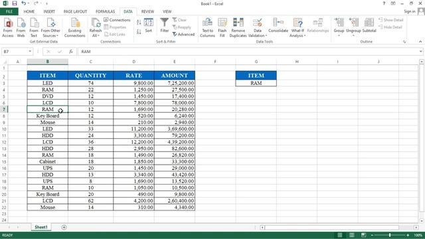
Task: Click the Save icon
Action: (x=15, y=3)
